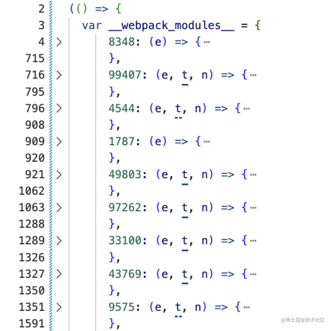Image resolution: width=333 pixels, height=331 pixels.
Task: Click line number 908 in the gutter
Action: (x=35, y=125)
